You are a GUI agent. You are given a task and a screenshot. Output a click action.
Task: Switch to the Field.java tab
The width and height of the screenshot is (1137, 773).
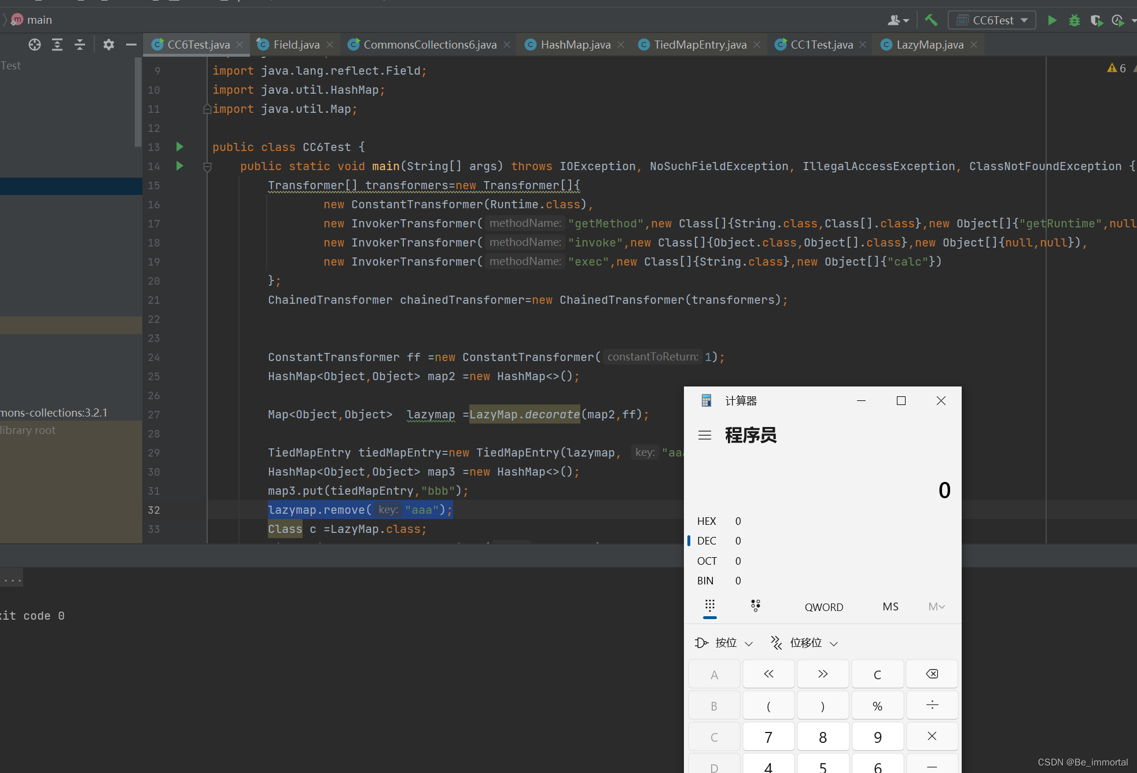[x=296, y=45]
